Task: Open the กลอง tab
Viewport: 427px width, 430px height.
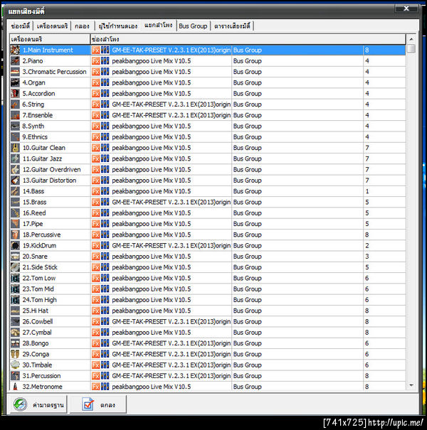Action: 82,26
